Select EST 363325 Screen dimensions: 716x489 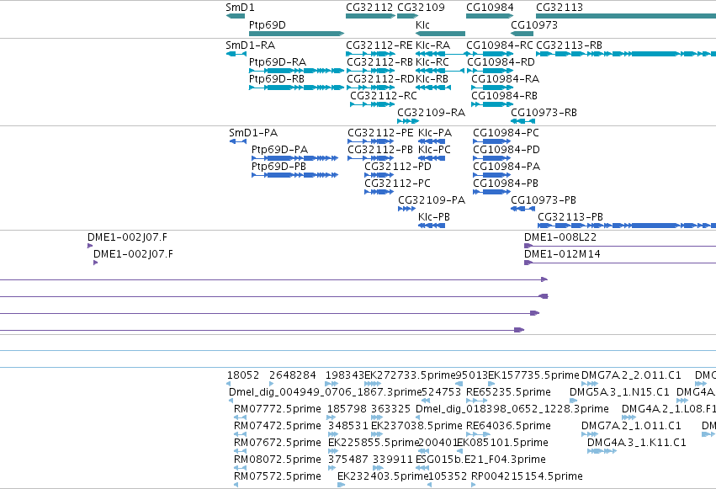pyautogui.click(x=377, y=417)
